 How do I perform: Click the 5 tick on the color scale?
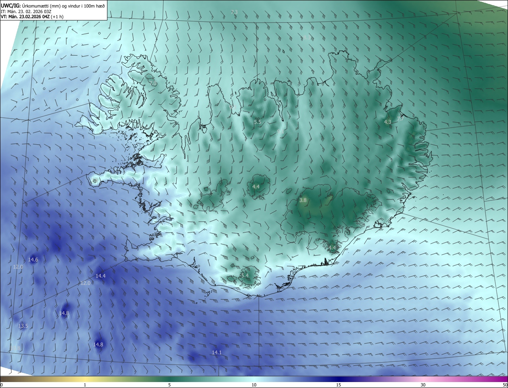coord(169,385)
